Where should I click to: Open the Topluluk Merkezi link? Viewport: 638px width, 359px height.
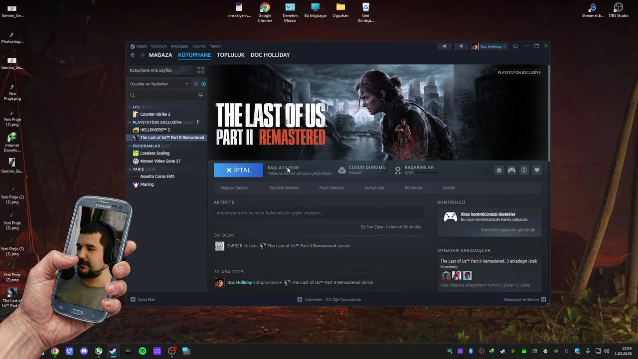coord(284,187)
